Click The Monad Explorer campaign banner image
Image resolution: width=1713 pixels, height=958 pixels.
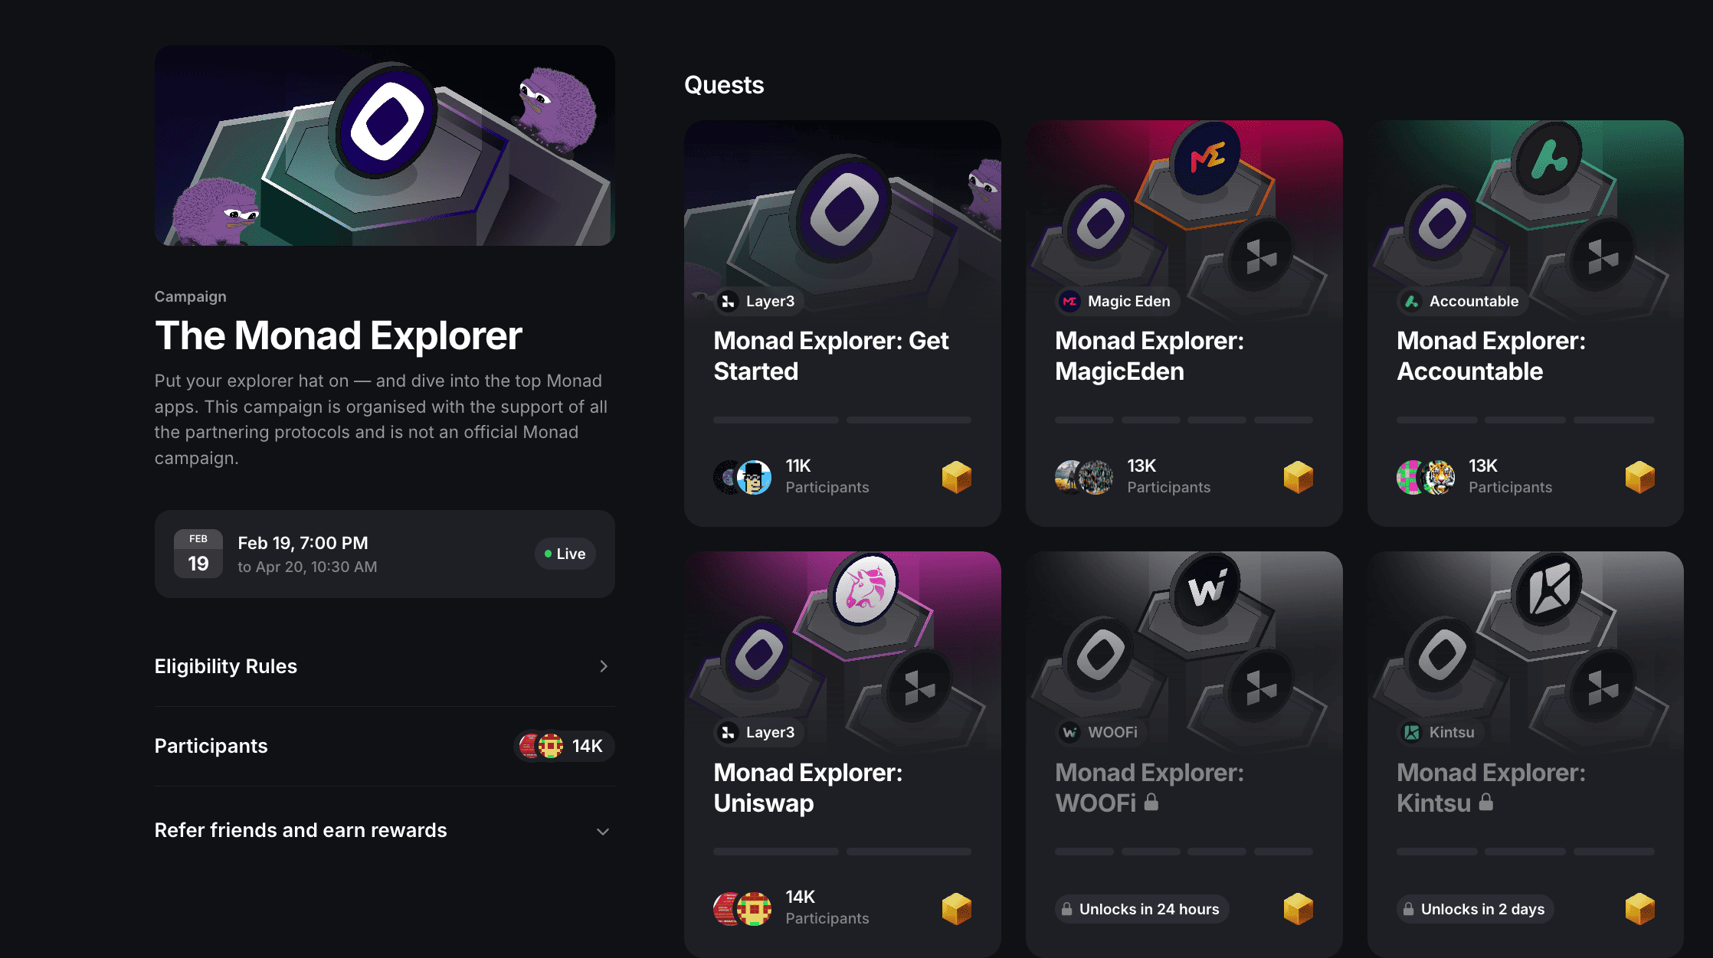click(x=385, y=145)
